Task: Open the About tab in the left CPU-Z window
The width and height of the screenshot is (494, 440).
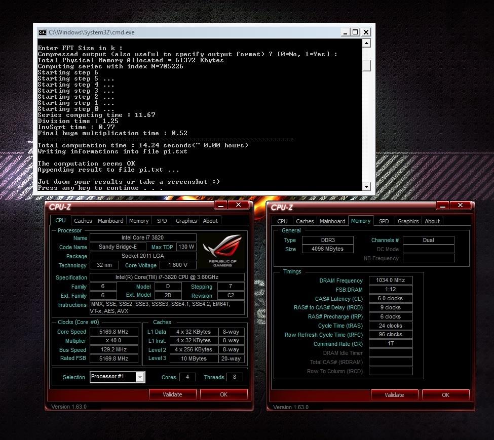Action: [x=210, y=221]
